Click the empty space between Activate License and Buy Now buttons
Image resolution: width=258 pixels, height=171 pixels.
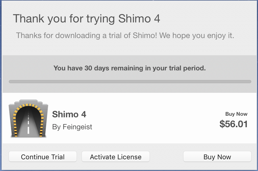(x=167, y=156)
